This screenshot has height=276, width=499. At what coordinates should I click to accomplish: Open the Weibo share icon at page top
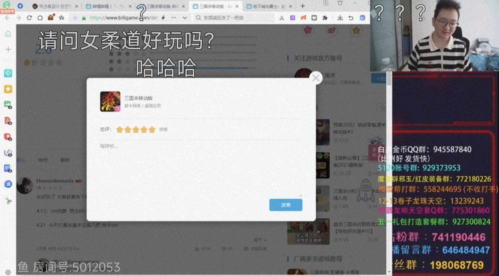[332, 31]
